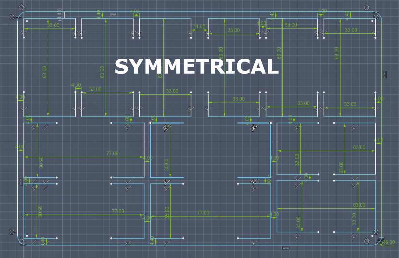The width and height of the screenshot is (399, 258).
Task: Select the driven (4.40) dimension in parentheses
Action: pos(59,15)
